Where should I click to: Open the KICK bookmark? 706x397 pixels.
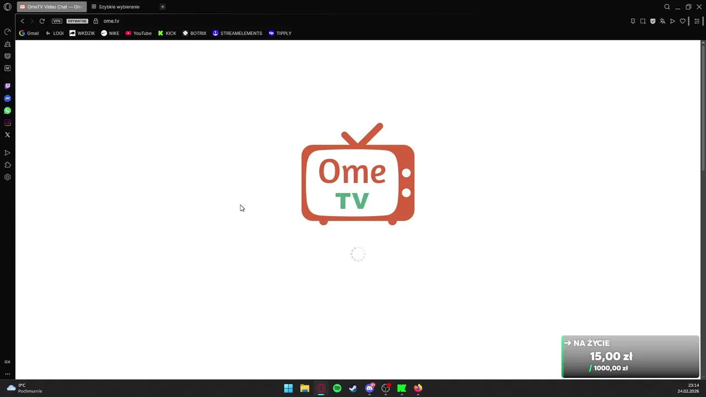[x=167, y=33]
